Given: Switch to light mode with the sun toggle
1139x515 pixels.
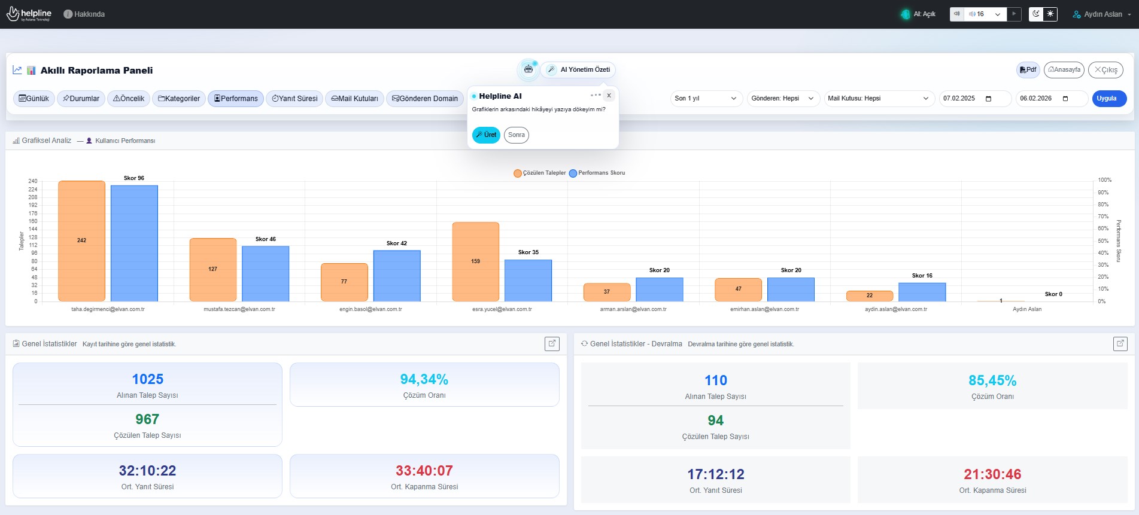Looking at the screenshot, I should click(x=1050, y=14).
